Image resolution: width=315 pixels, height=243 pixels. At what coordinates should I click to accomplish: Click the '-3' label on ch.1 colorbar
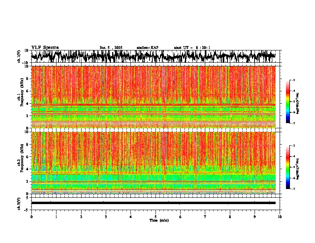[x=293, y=80]
